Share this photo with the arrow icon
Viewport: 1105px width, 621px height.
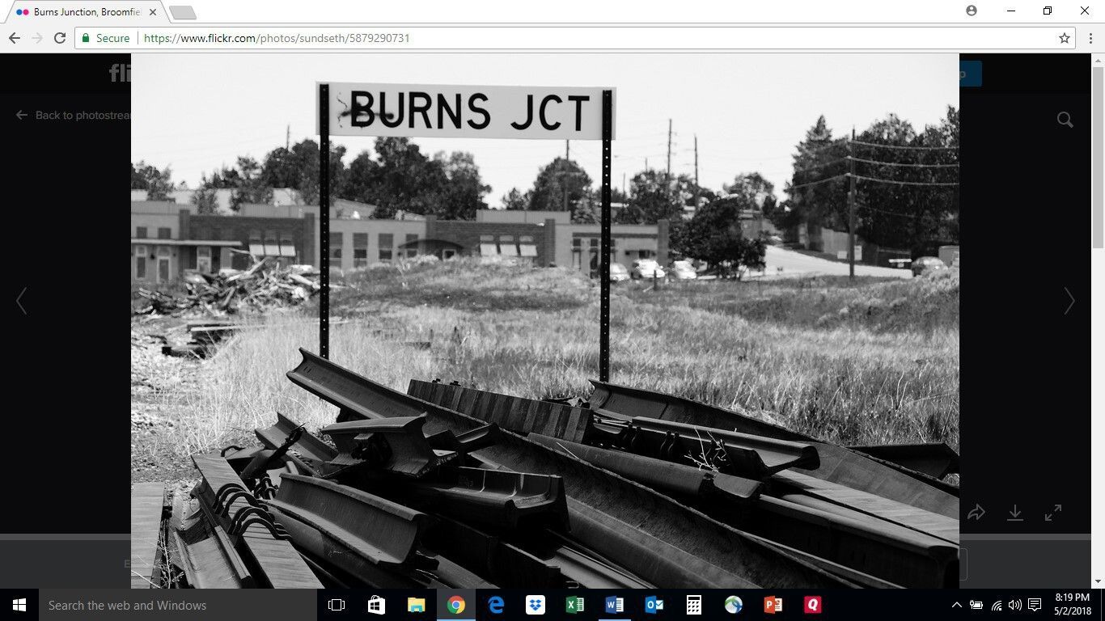[x=976, y=513]
